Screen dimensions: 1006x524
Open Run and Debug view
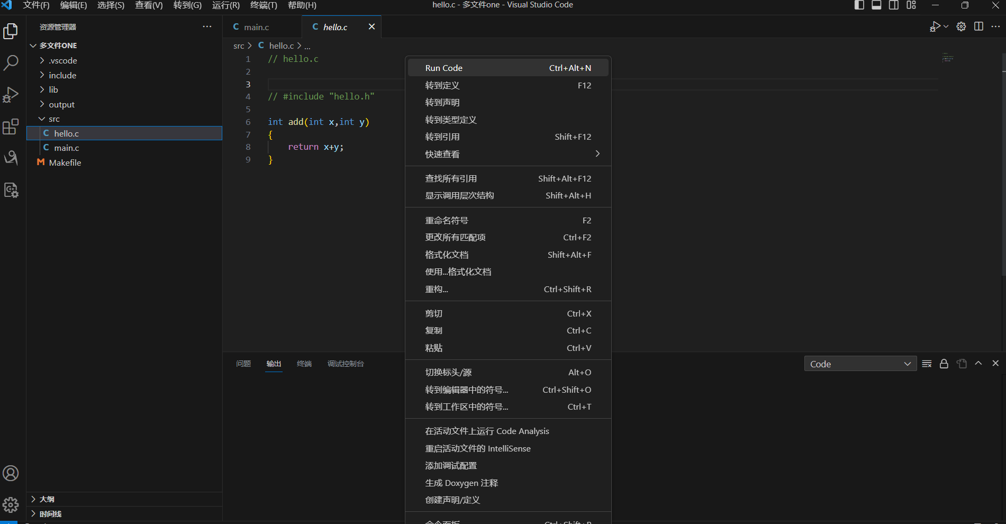pyautogui.click(x=11, y=95)
